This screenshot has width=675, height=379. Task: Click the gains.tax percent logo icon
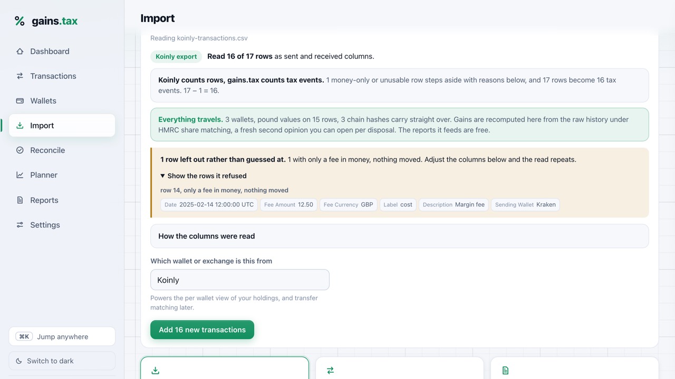click(x=20, y=21)
